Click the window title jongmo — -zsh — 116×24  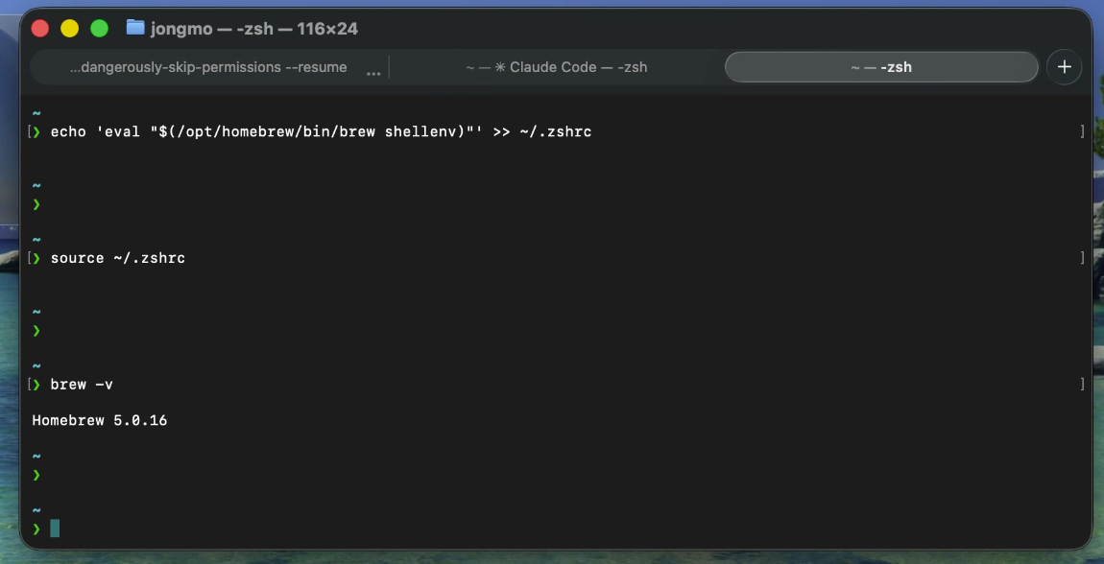[x=254, y=29]
